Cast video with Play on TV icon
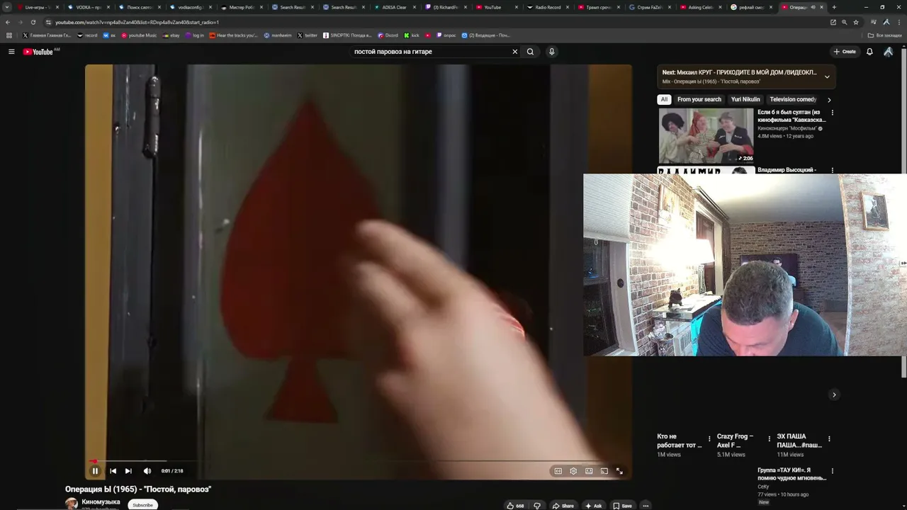 click(x=604, y=471)
